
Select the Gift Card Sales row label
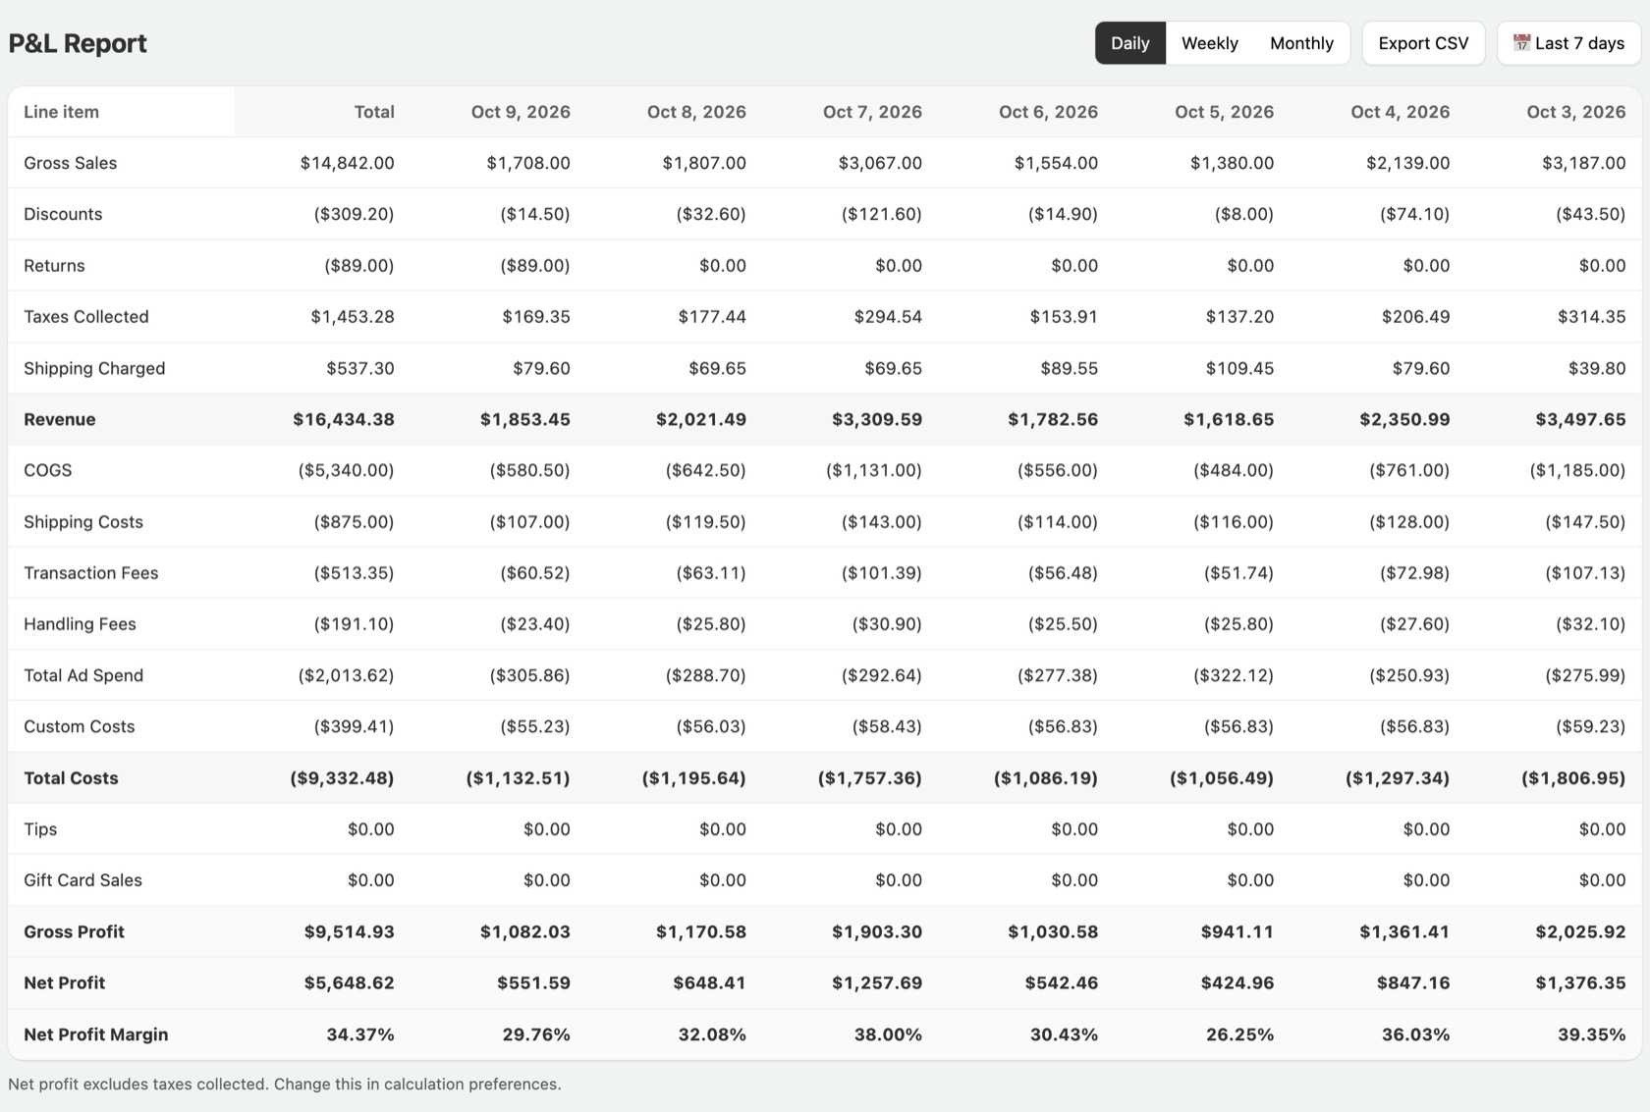tap(82, 880)
